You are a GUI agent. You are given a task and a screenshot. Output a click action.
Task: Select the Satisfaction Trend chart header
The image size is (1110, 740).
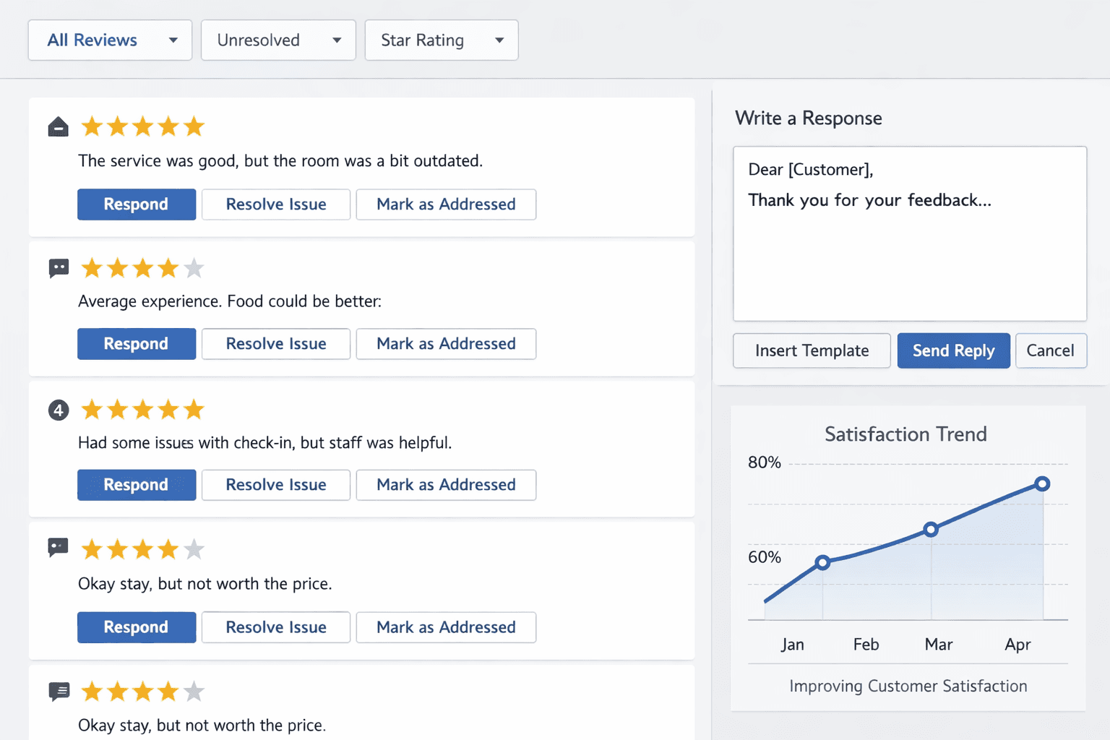905,434
